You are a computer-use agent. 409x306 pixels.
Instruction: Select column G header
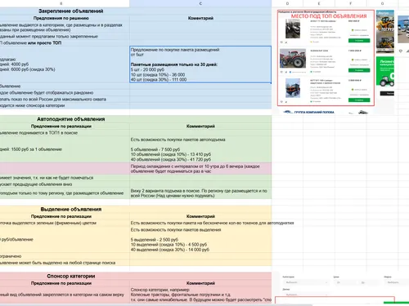coord(382,3)
